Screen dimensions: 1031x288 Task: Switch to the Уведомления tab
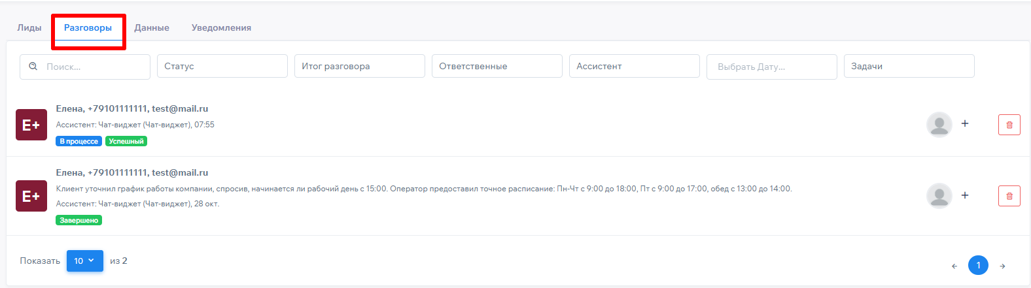(221, 27)
